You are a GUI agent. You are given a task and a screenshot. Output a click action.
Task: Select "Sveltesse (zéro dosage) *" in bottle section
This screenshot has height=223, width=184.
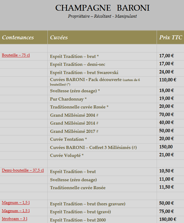click(75, 91)
